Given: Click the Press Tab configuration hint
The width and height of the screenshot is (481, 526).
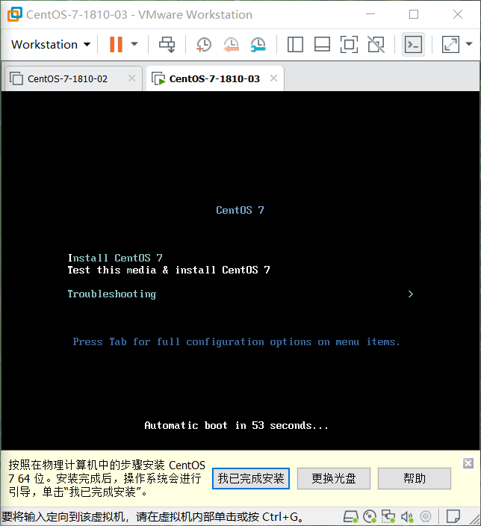Looking at the screenshot, I should click(237, 342).
